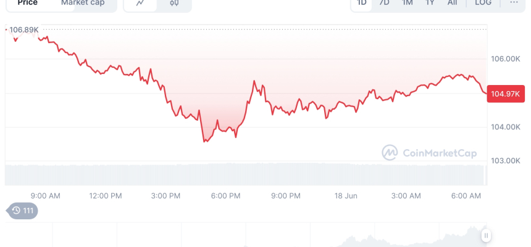
Task: Select the Price tab
Action: [x=28, y=3]
